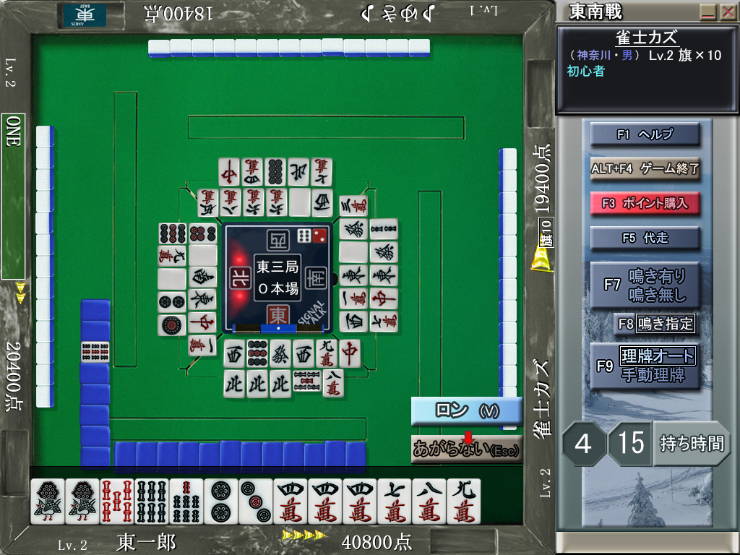Click the leftmost 1-sou bird tile
The image size is (740, 555).
click(x=48, y=501)
